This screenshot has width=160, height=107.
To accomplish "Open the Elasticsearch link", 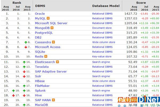I will coord(45,62).
